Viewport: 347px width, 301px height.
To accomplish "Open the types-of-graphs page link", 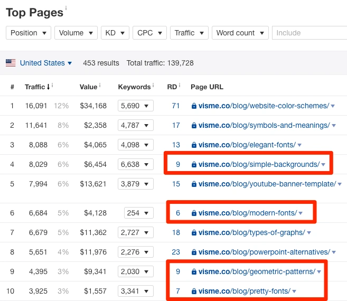I will (x=252, y=232).
